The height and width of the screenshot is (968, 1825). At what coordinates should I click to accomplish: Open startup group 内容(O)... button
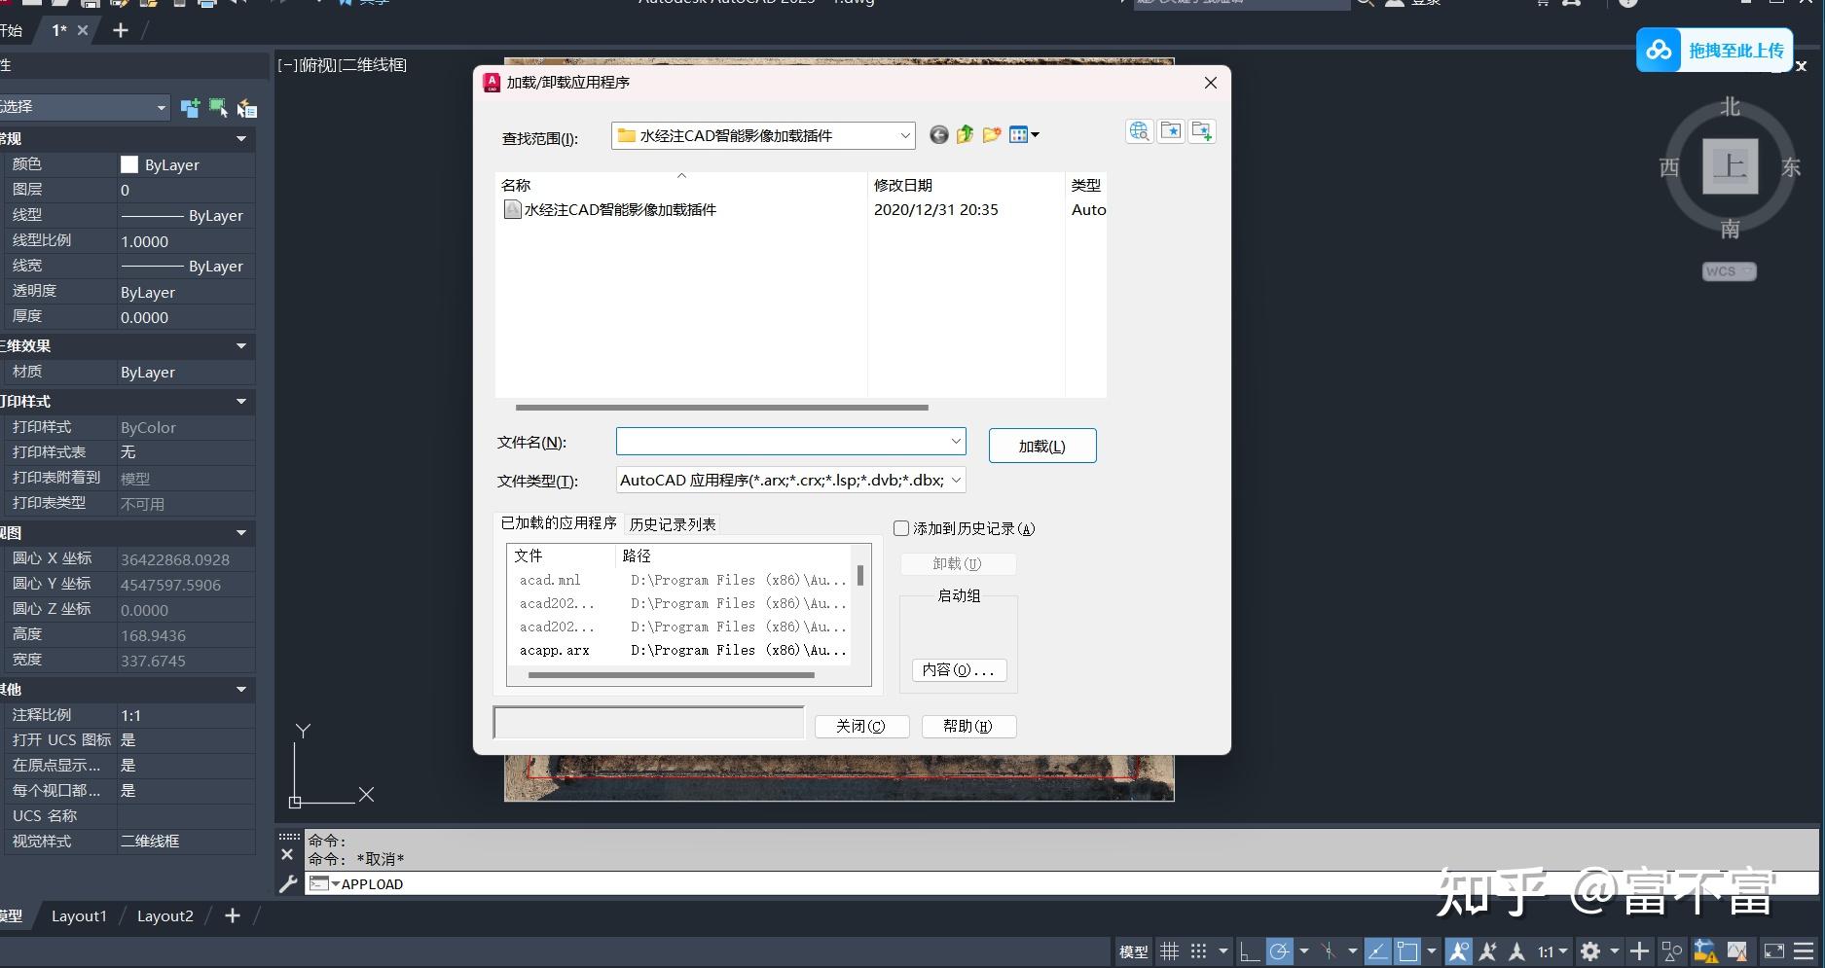958,669
